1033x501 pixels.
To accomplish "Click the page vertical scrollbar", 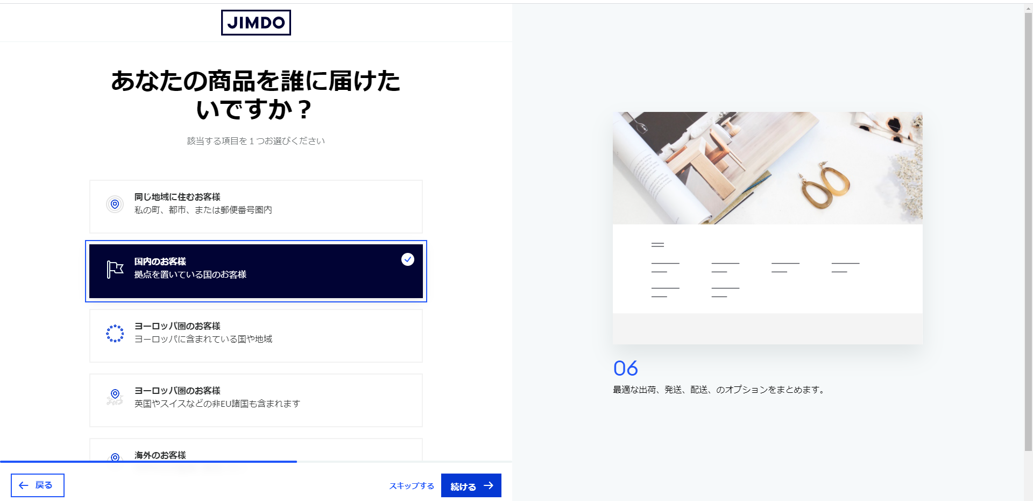I will tap(1028, 231).
